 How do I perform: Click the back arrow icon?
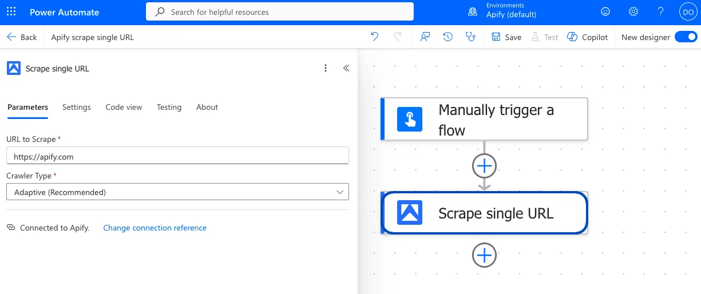coord(11,37)
